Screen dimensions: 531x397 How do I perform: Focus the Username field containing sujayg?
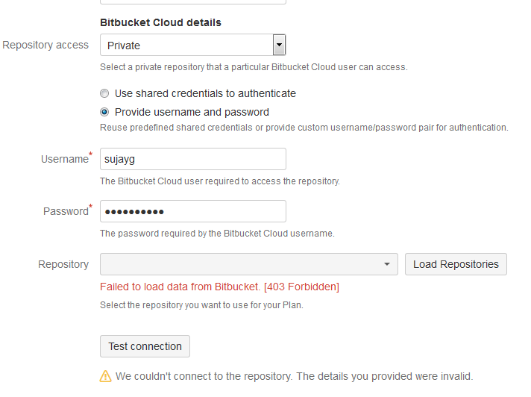[193, 159]
